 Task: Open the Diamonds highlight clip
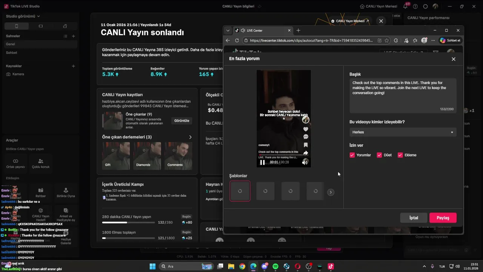[x=147, y=156]
